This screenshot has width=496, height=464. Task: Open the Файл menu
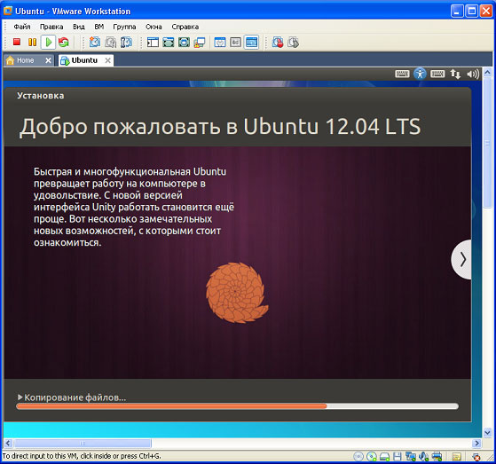pyautogui.click(x=22, y=27)
